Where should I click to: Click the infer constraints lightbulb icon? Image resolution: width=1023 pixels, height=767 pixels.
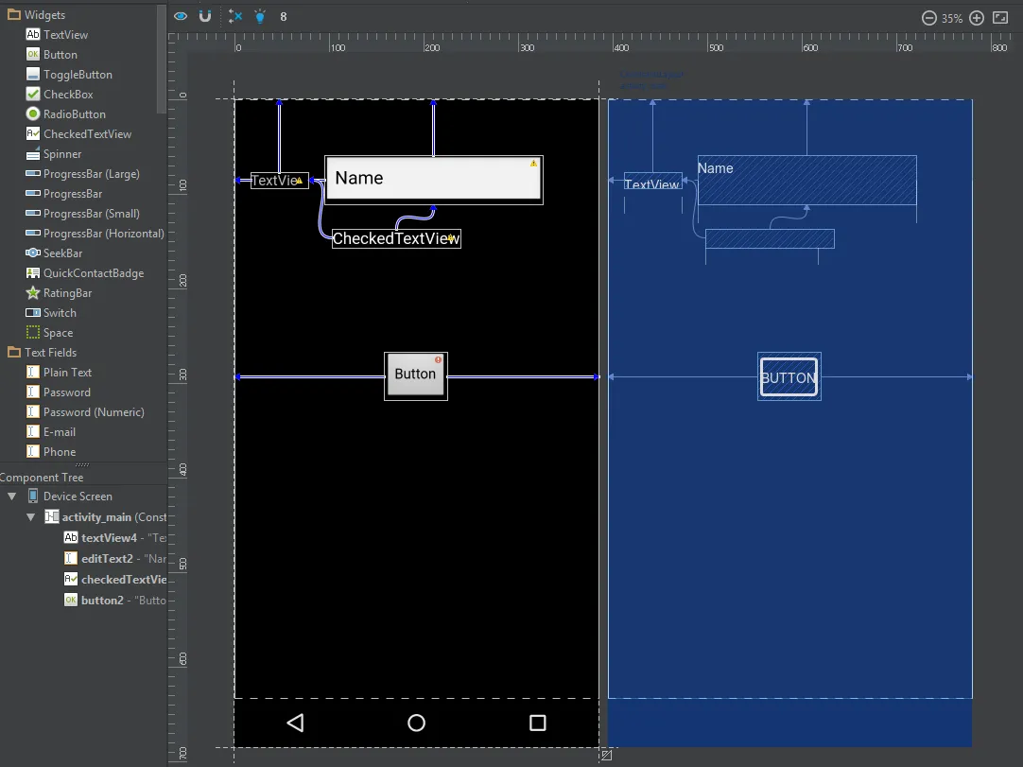point(260,17)
